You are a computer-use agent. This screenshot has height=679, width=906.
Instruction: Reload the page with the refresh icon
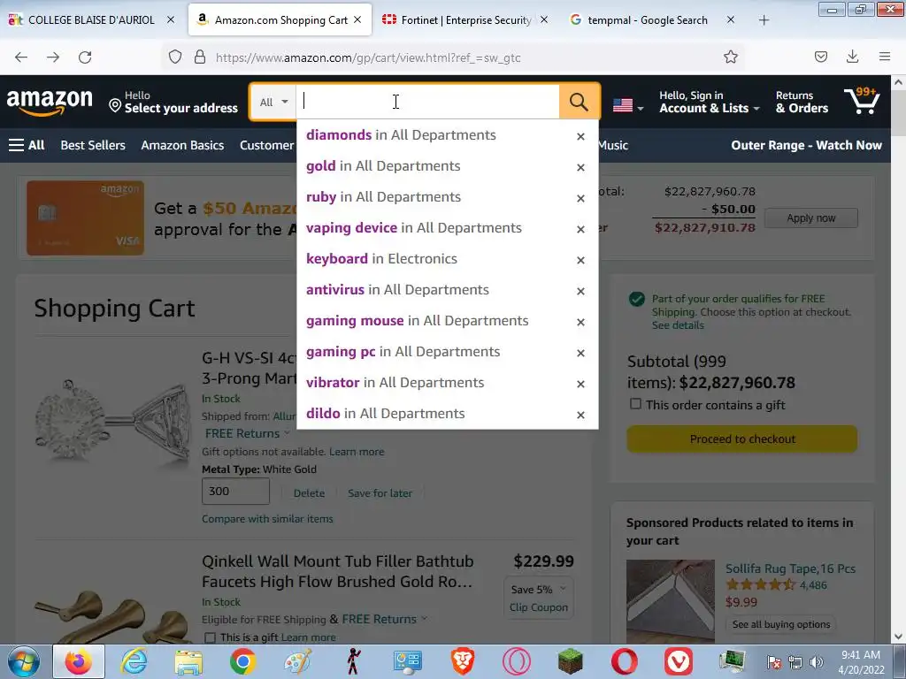point(85,57)
